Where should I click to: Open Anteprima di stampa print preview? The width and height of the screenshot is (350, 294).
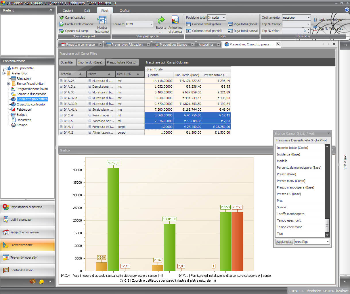click(175, 20)
